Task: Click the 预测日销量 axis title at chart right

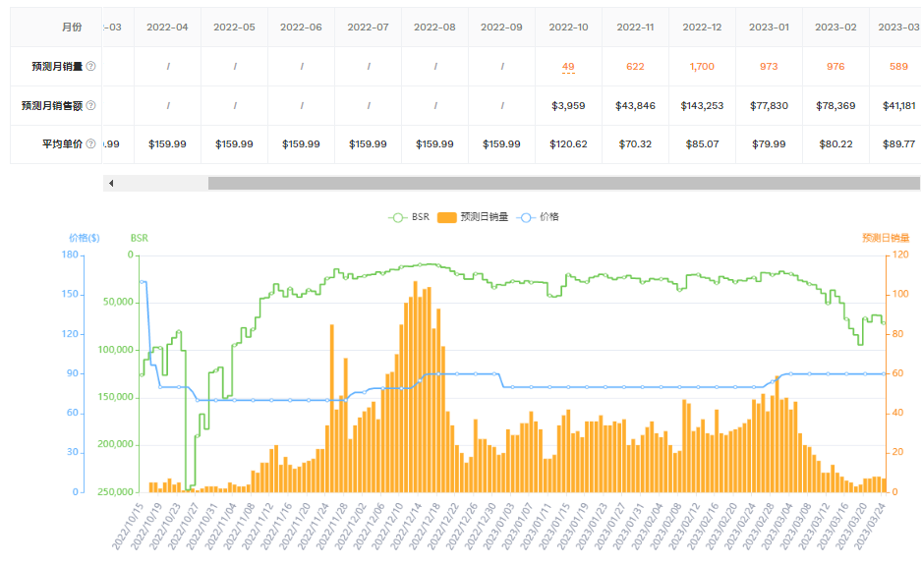Action: pos(885,238)
